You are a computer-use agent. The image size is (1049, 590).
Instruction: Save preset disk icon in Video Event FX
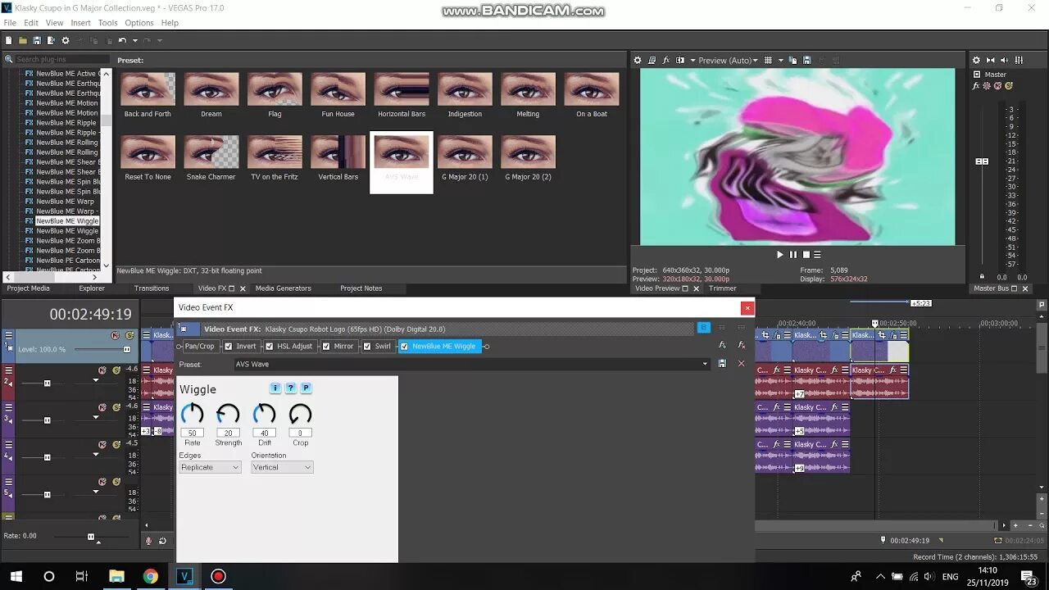[x=722, y=363]
